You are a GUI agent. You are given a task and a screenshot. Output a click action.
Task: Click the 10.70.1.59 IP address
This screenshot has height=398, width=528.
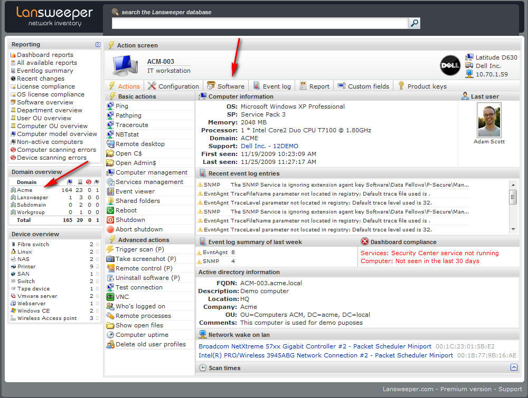[x=492, y=74]
